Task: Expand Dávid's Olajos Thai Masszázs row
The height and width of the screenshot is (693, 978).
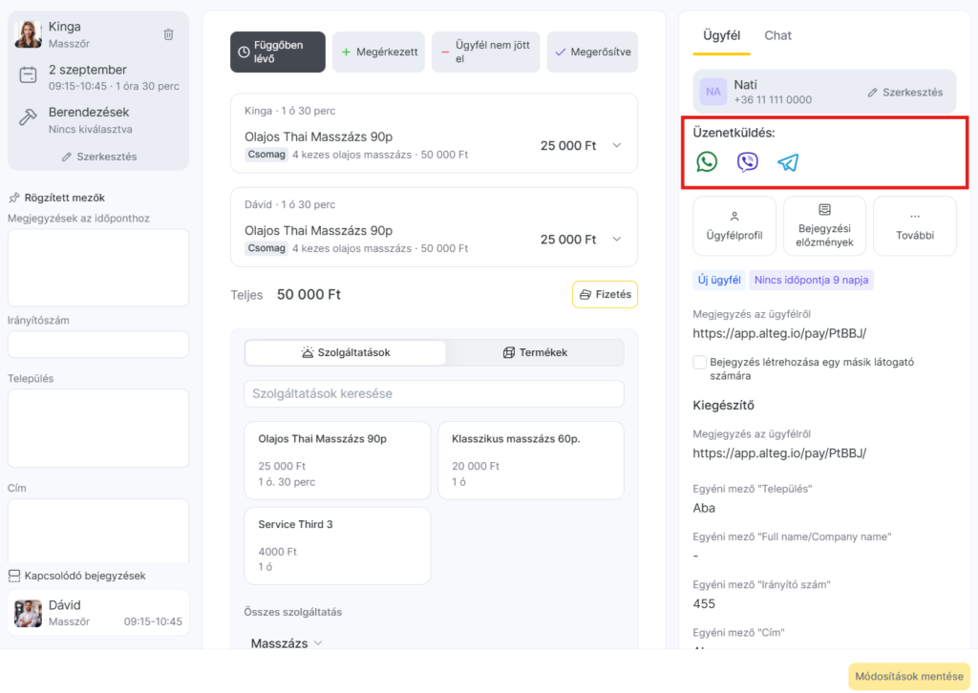Action: click(x=617, y=240)
